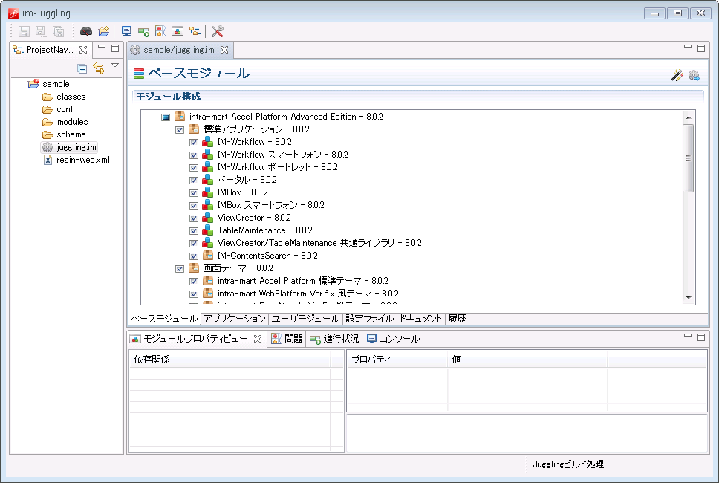The image size is (719, 483).
Task: Open the コンソール view tab
Action: coord(393,339)
